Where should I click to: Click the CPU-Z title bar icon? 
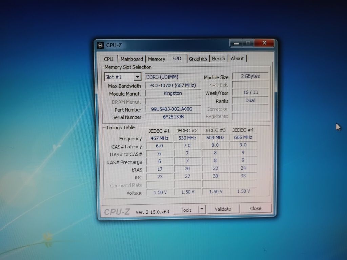pos(100,46)
